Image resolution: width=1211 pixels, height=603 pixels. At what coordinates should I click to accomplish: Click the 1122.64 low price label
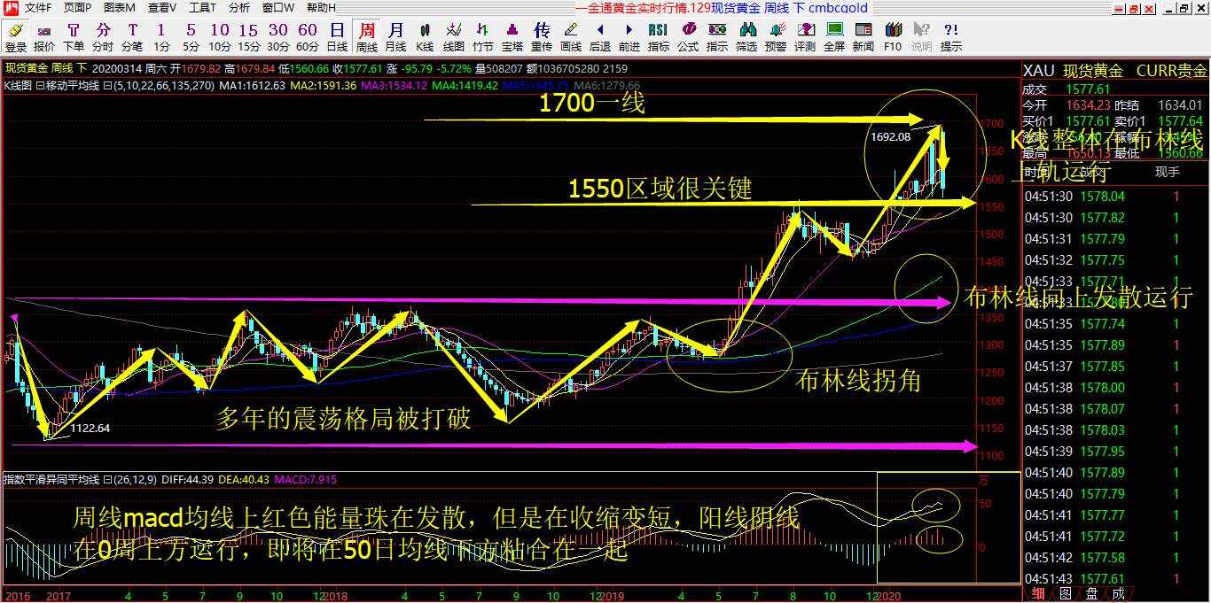pyautogui.click(x=90, y=429)
